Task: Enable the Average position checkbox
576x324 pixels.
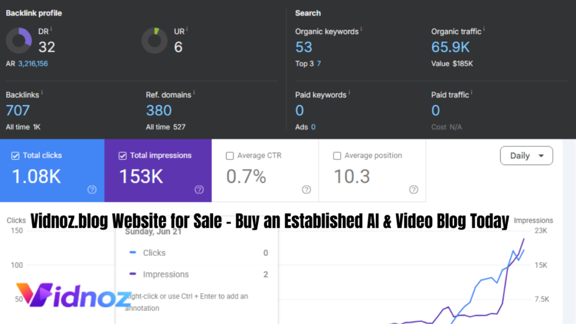Action: (x=337, y=156)
